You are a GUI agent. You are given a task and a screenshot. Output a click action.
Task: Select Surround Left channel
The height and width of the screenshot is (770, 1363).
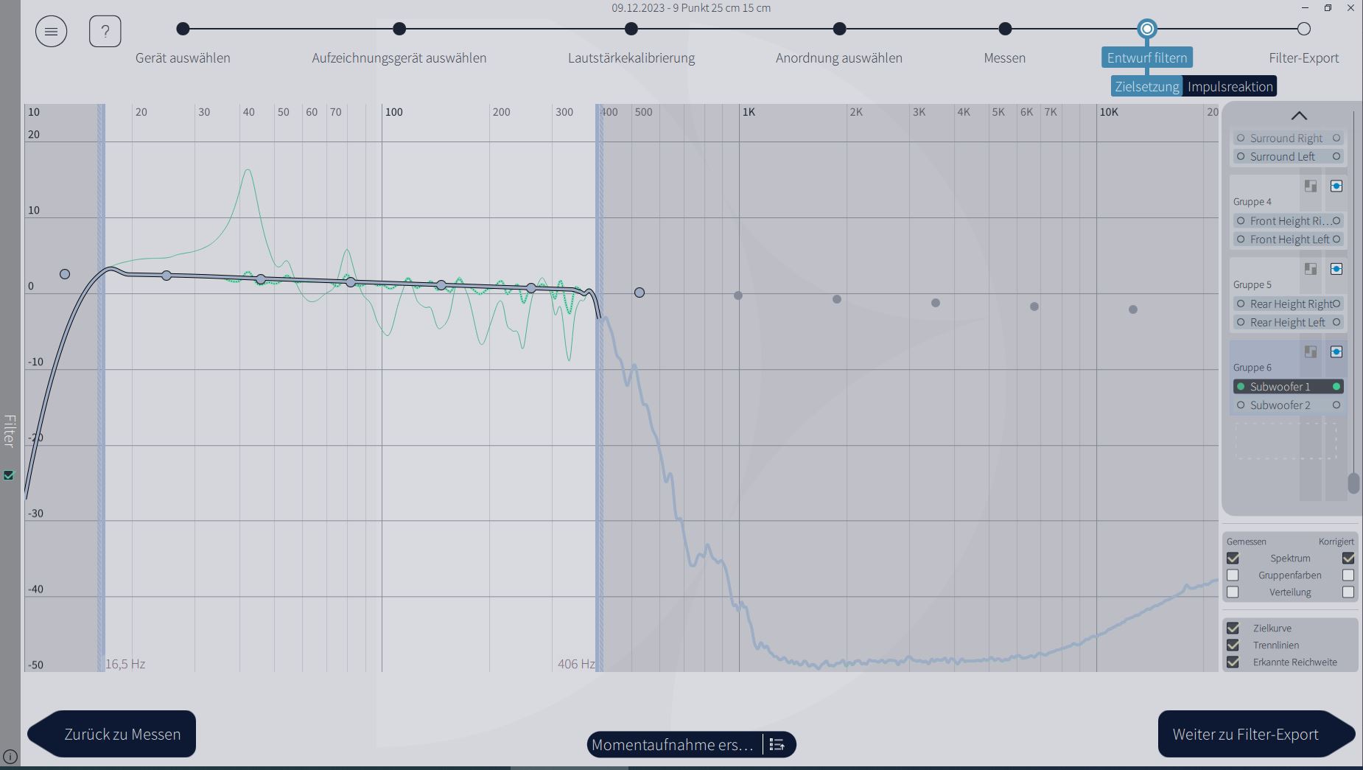click(x=1289, y=156)
